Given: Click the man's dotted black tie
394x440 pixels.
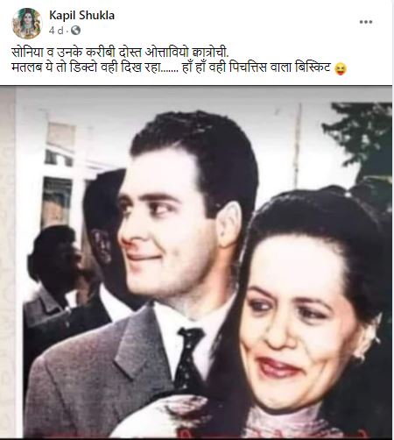Looking at the screenshot, I should click(189, 358).
